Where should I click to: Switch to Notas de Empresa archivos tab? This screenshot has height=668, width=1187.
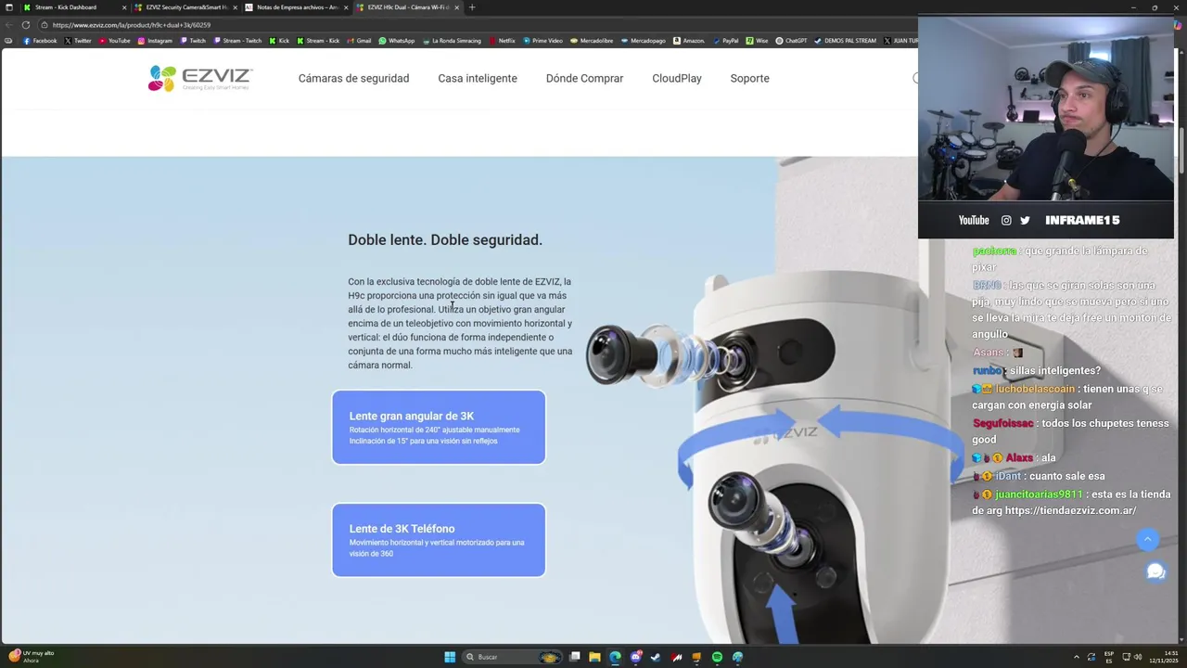click(x=297, y=7)
